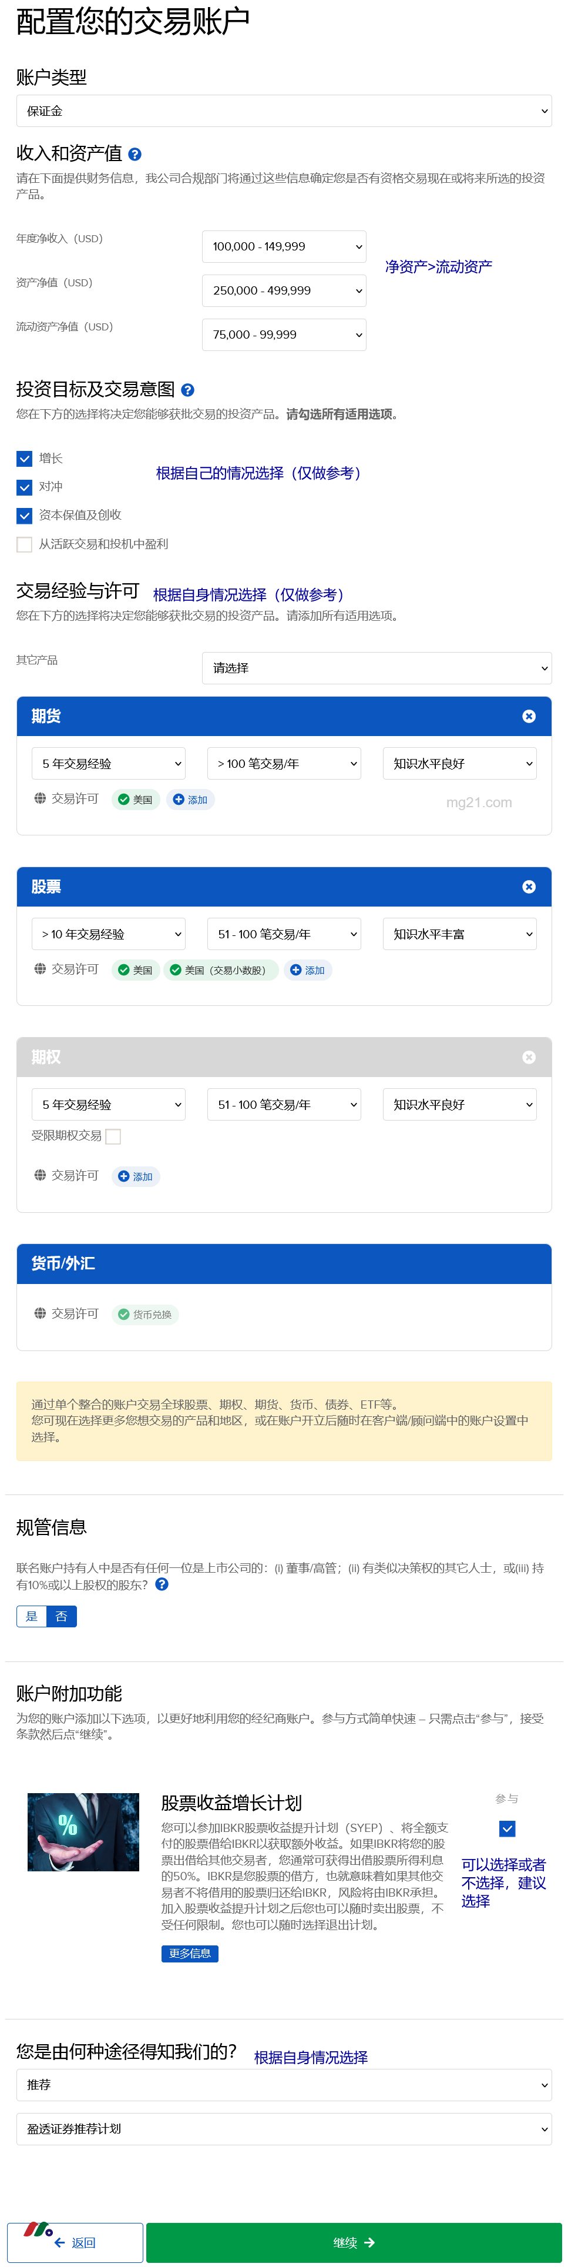Screen dimensions: 568x2267
Task: Open the referral source dropdown showing 推荐
Action: coord(284,2085)
